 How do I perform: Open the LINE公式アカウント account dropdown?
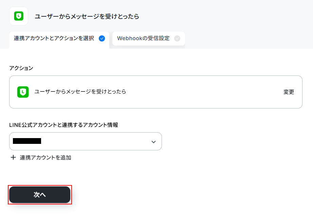86,141
